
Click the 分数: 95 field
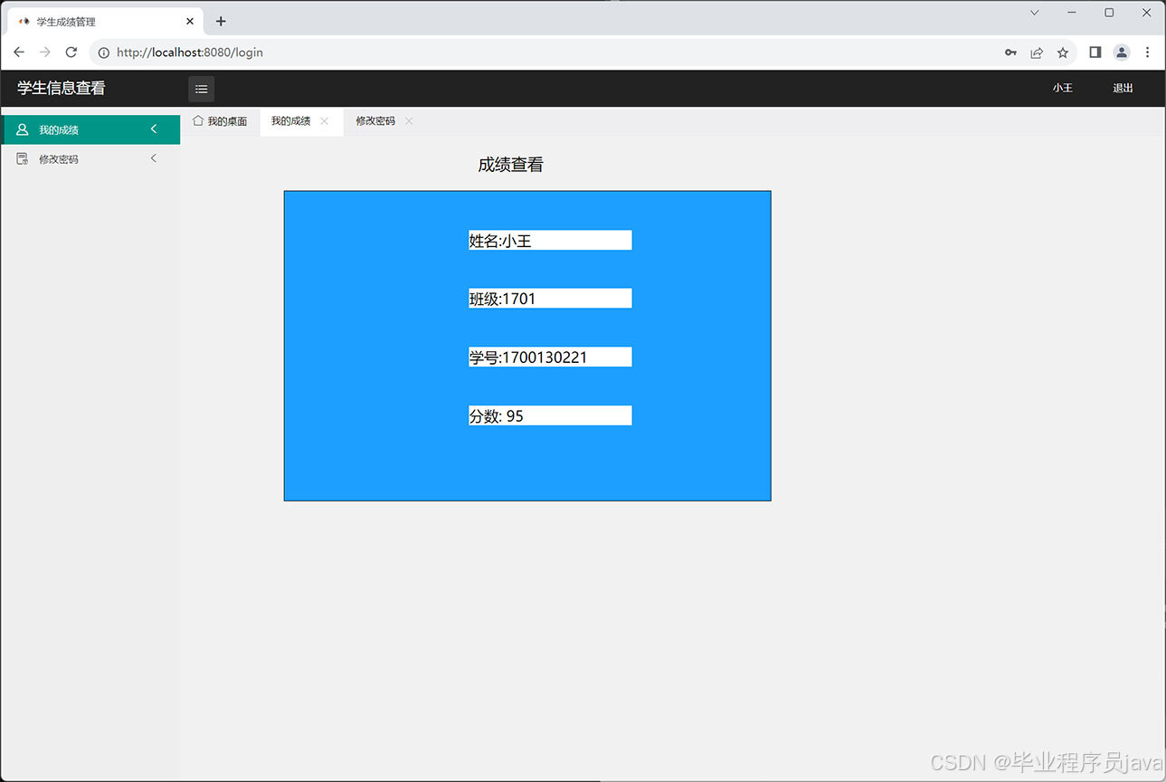550,415
